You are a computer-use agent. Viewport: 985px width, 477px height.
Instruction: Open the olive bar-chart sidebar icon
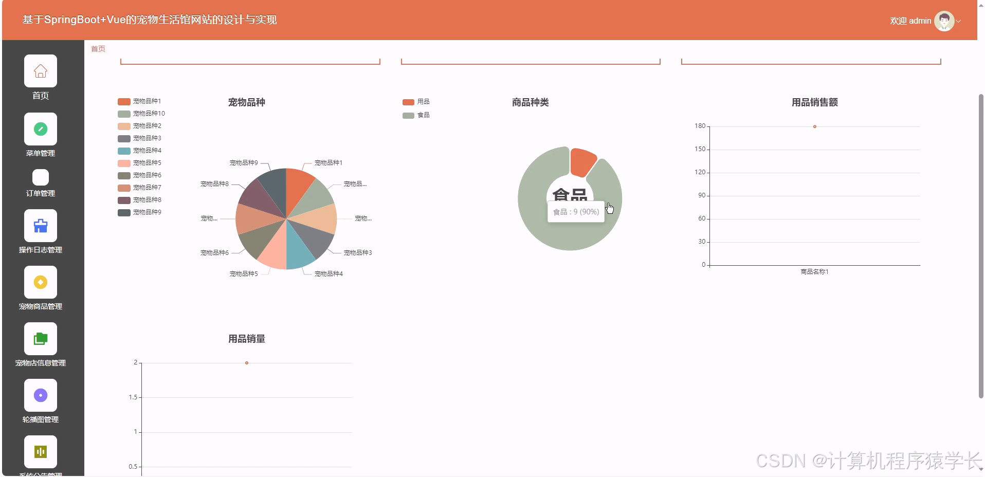pos(41,452)
